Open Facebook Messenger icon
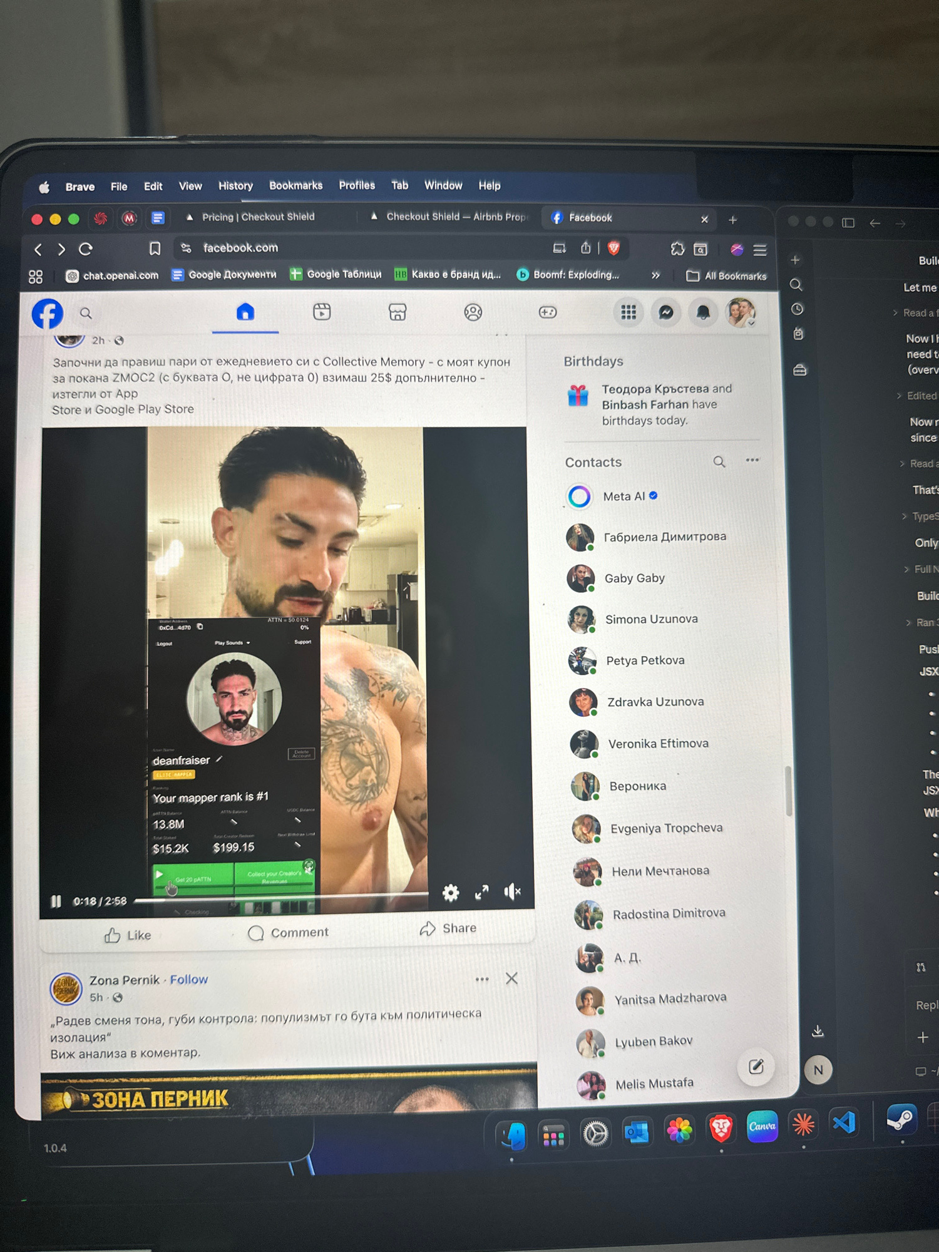939x1252 pixels. coord(666,312)
